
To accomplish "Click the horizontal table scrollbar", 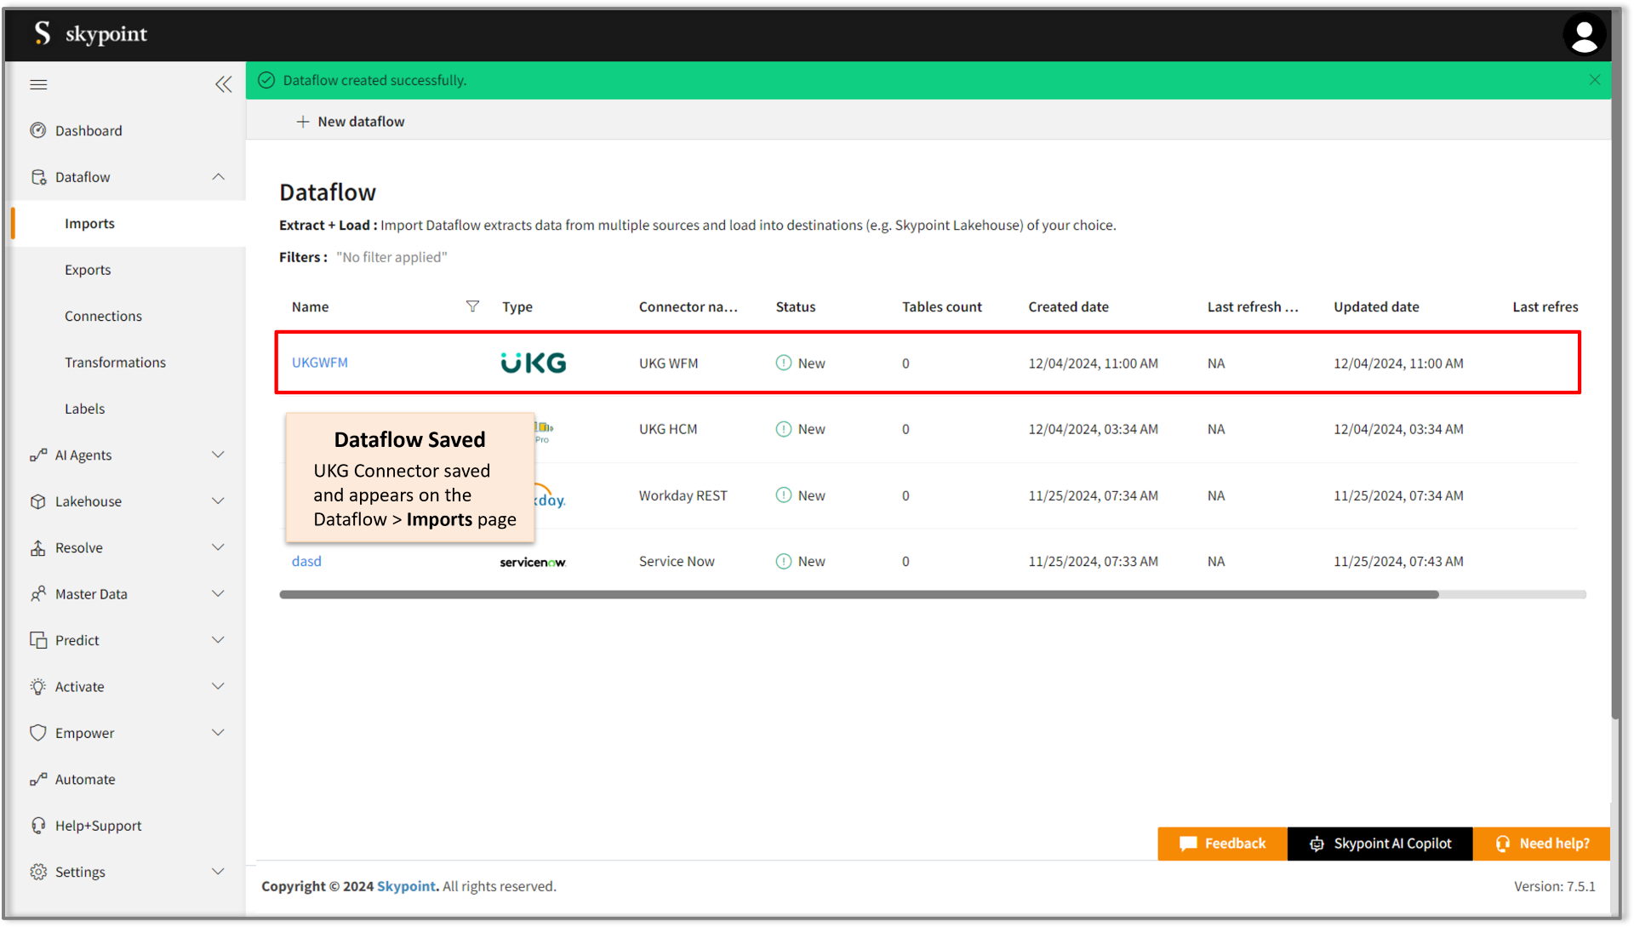I will coord(858,595).
